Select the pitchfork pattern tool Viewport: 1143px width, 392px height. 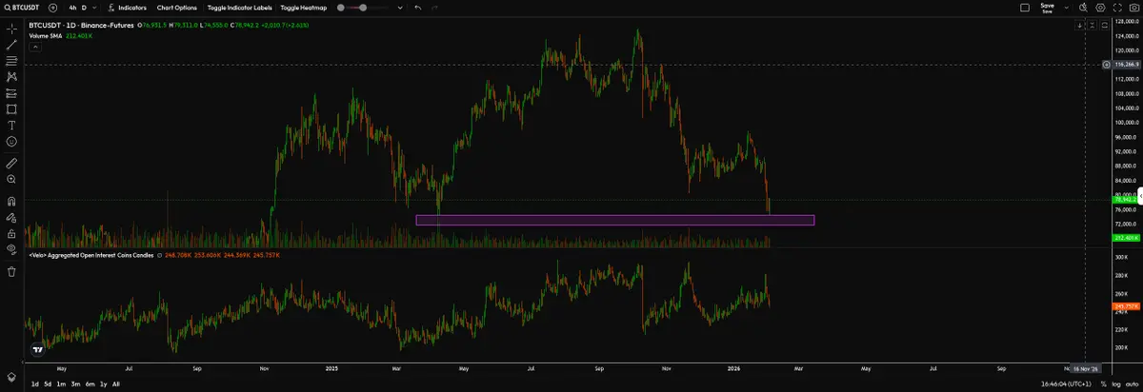11,76
